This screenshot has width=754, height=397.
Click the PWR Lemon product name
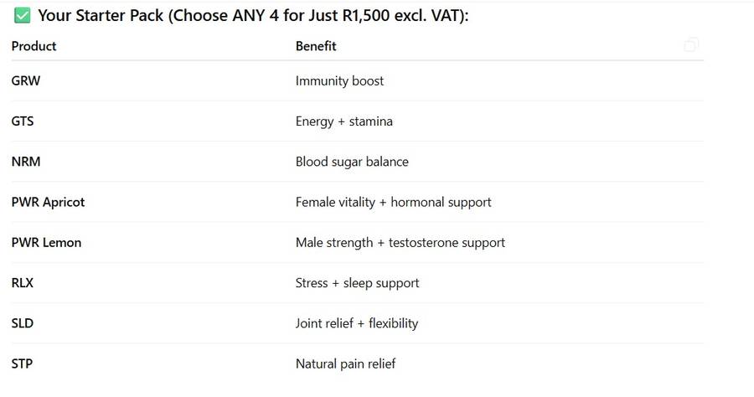click(x=46, y=243)
